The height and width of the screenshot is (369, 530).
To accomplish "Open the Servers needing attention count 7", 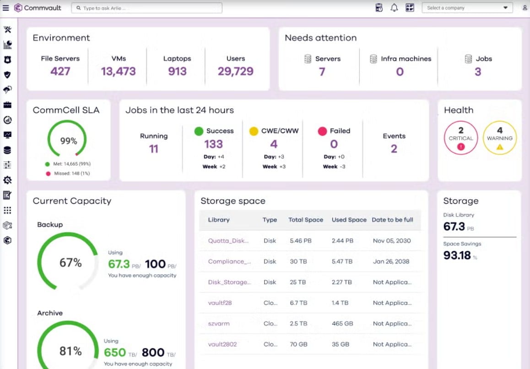I will tap(322, 72).
